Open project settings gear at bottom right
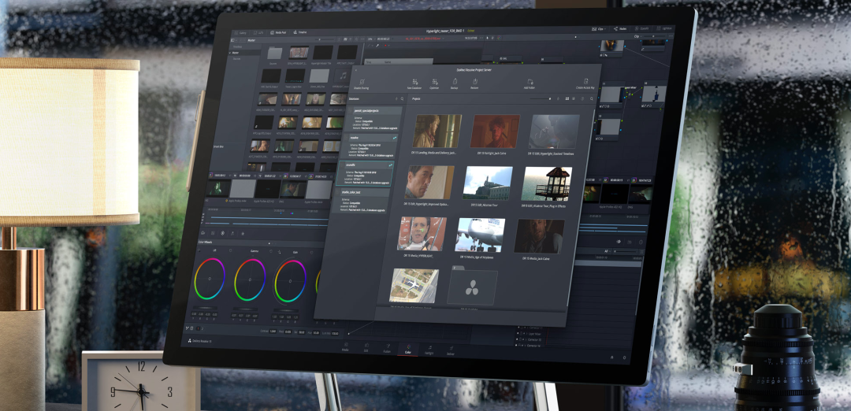Image resolution: width=851 pixels, height=411 pixels. (x=624, y=357)
